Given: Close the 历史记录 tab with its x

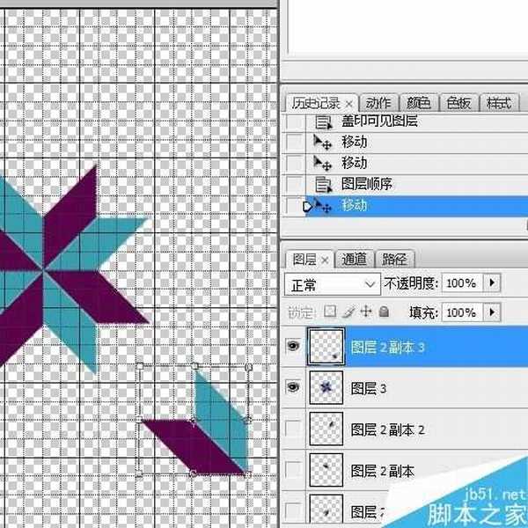Looking at the screenshot, I should click(348, 104).
